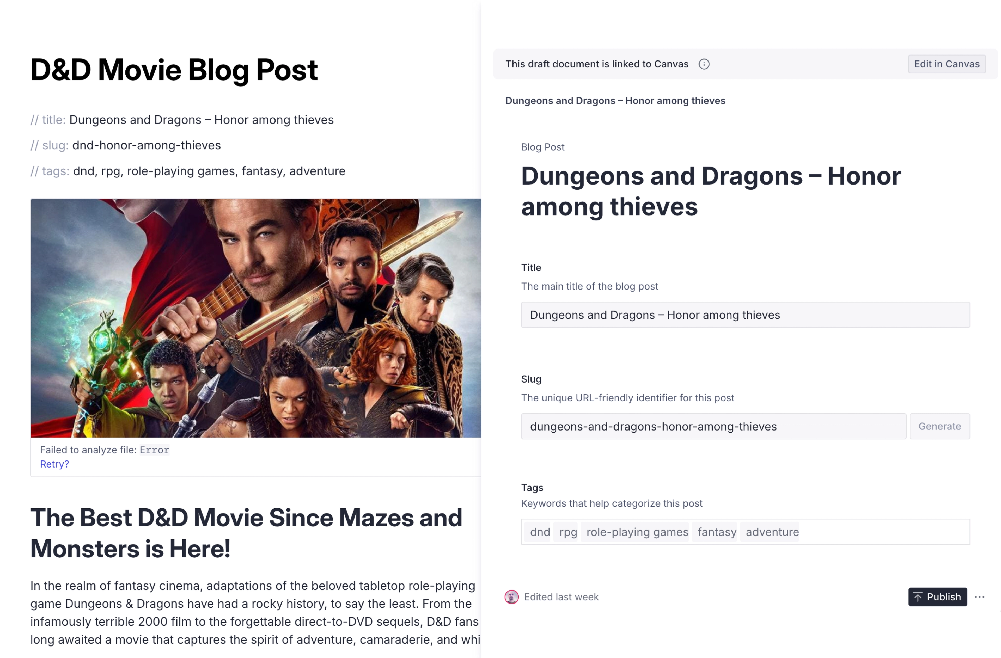The height and width of the screenshot is (658, 1001).
Task: Click the editor avatar icon
Action: [511, 596]
